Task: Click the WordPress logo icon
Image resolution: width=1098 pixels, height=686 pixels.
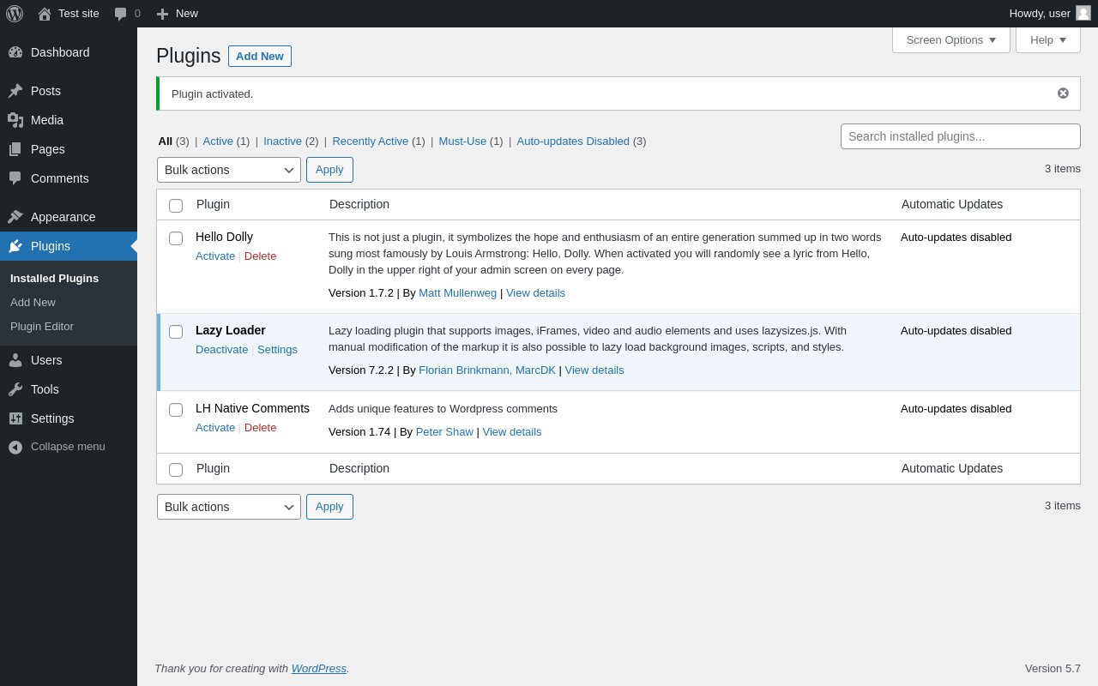Action: point(15,14)
